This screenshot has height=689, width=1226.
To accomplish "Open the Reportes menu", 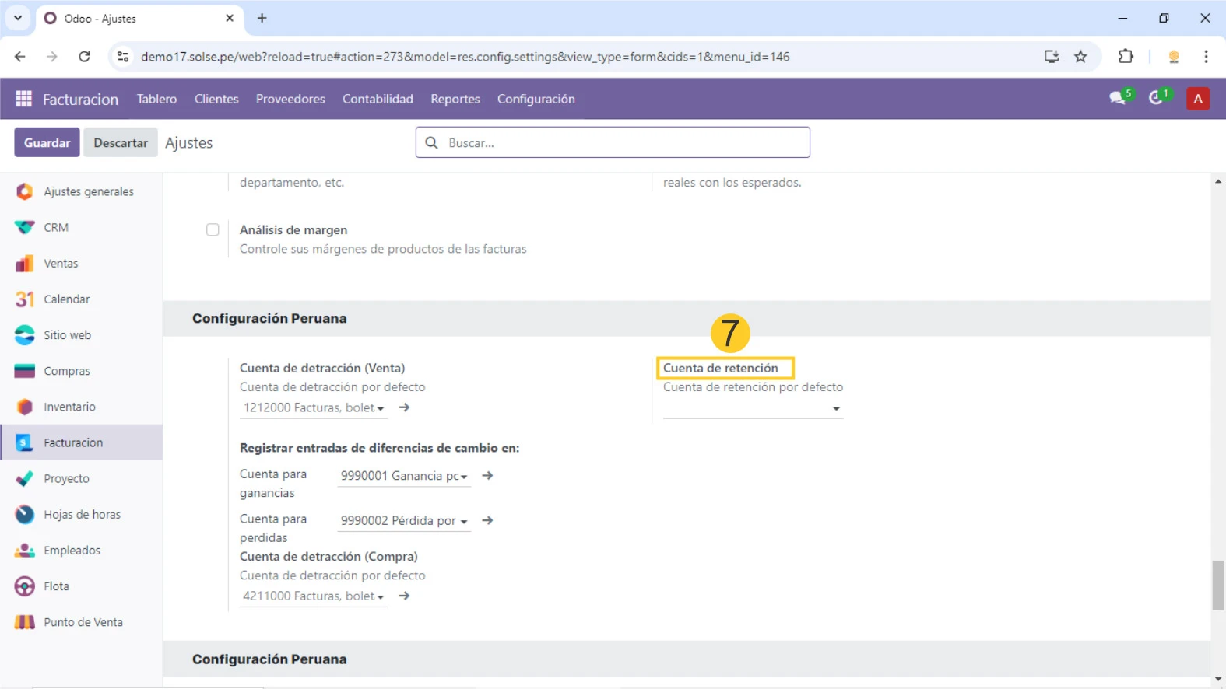I will pyautogui.click(x=455, y=99).
